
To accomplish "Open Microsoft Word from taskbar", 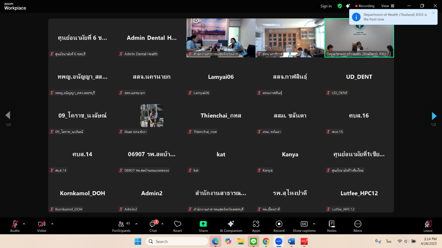I will [x=291, y=241].
